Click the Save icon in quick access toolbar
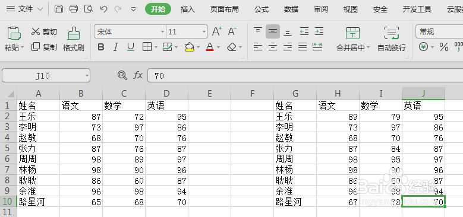 coord(59,9)
